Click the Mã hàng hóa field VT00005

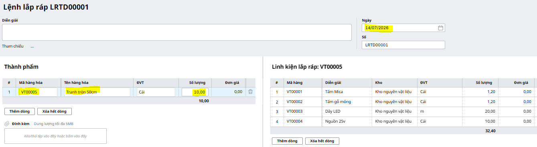(39, 92)
